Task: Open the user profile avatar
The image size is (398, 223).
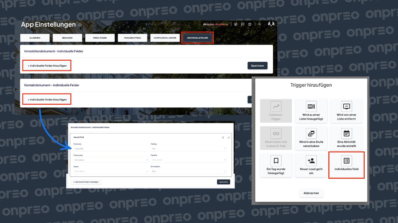Action: click(x=271, y=24)
